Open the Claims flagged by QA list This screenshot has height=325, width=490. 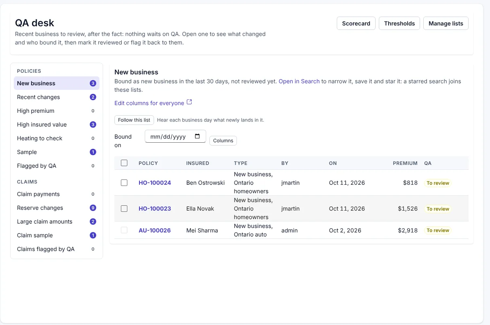tap(57, 249)
